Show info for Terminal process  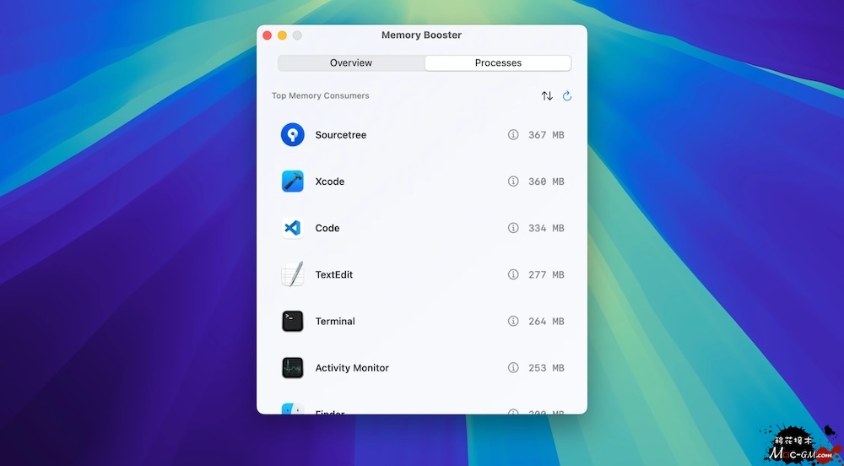(513, 321)
